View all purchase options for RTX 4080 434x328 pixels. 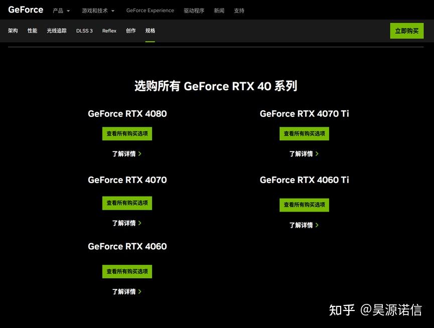point(127,133)
